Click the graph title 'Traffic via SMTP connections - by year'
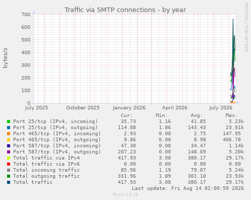 (125, 10)
